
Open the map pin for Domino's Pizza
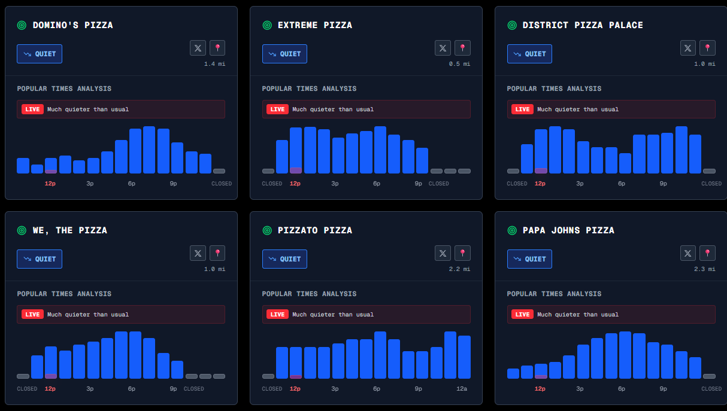(217, 48)
